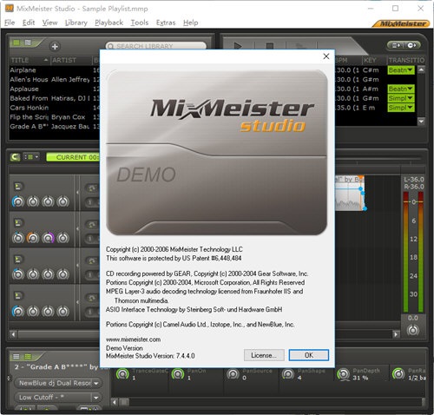The height and width of the screenshot is (415, 434).
Task: Click the License... button
Action: coord(264,355)
